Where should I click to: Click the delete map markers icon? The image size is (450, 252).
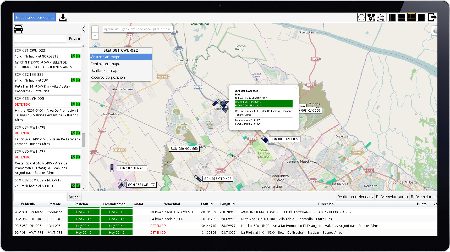tap(371, 17)
